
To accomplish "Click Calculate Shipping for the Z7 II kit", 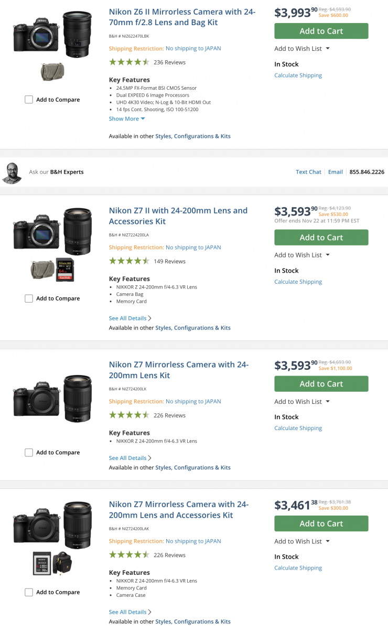I will tap(298, 282).
